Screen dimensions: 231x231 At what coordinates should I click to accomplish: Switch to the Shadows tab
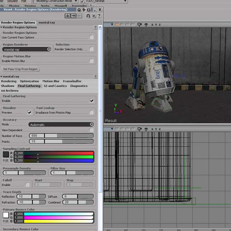click(8, 86)
